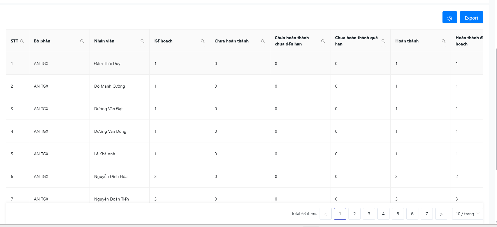Click the STT column search icon

[22, 41]
